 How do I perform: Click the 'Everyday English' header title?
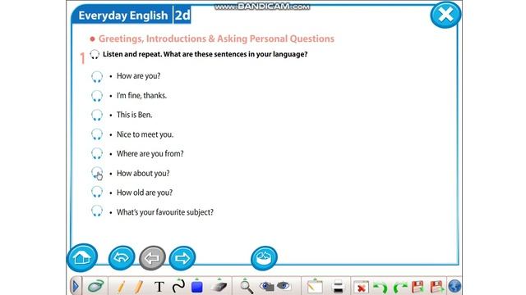click(123, 16)
